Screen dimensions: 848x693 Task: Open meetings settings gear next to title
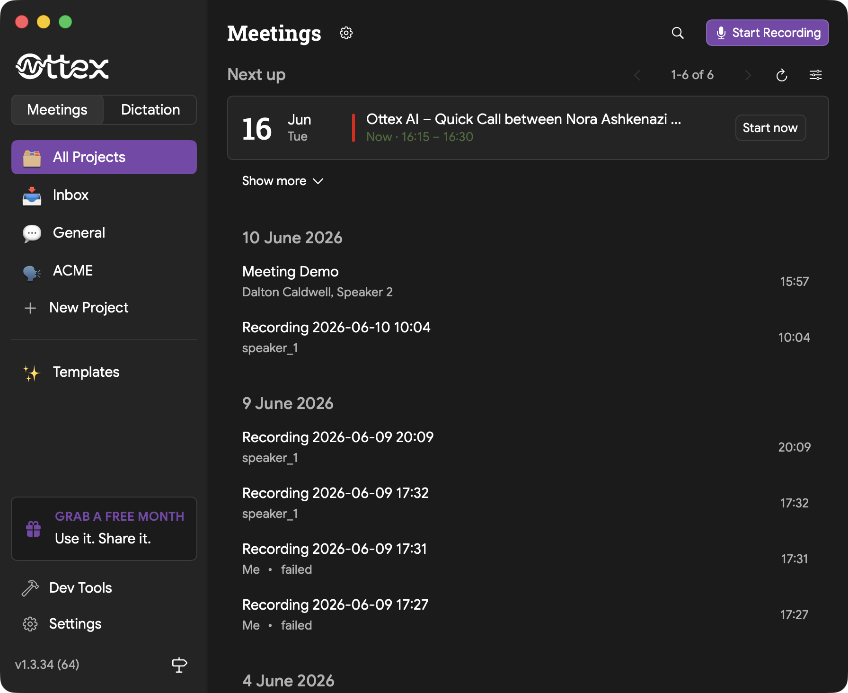coord(346,33)
